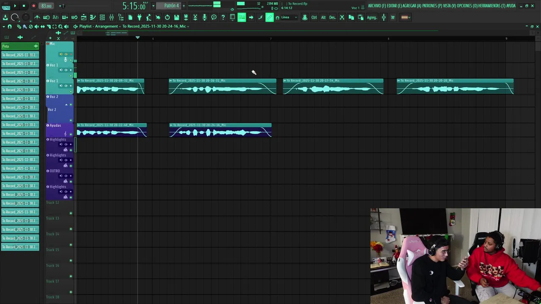Click the microphone one-click recording icon
This screenshot has height=304, width=541.
204,17
